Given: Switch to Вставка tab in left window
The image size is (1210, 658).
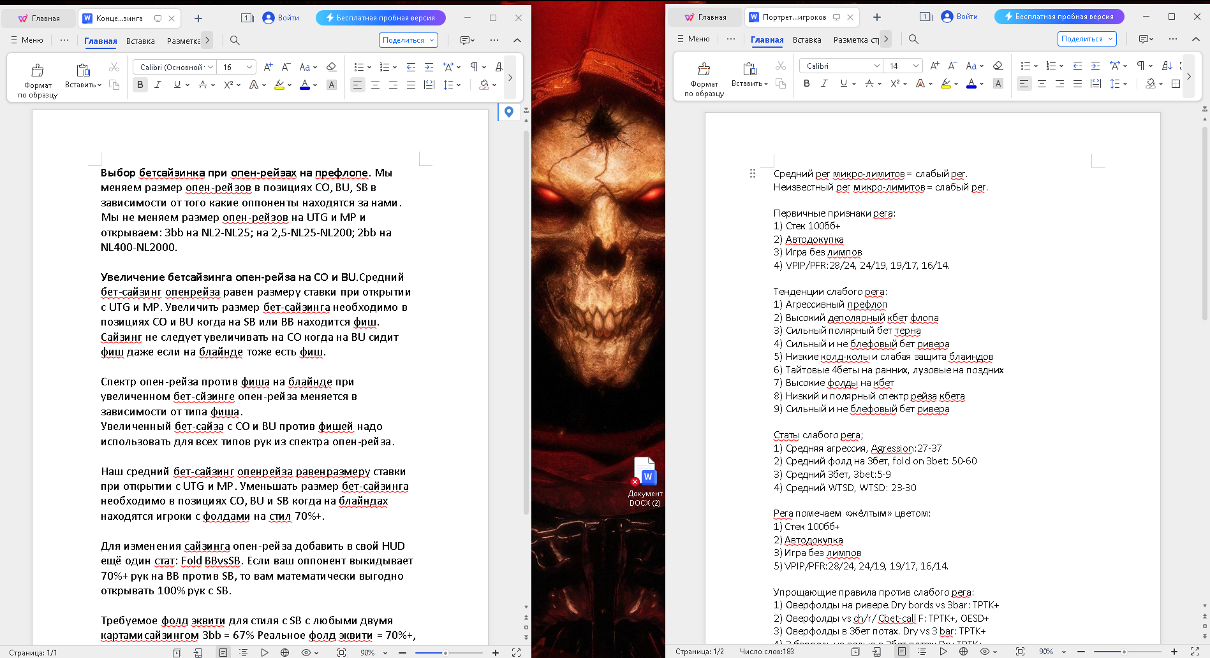Looking at the screenshot, I should pyautogui.click(x=140, y=41).
